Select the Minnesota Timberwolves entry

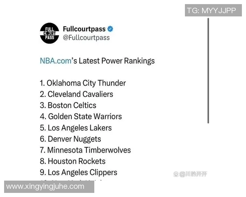point(85,150)
